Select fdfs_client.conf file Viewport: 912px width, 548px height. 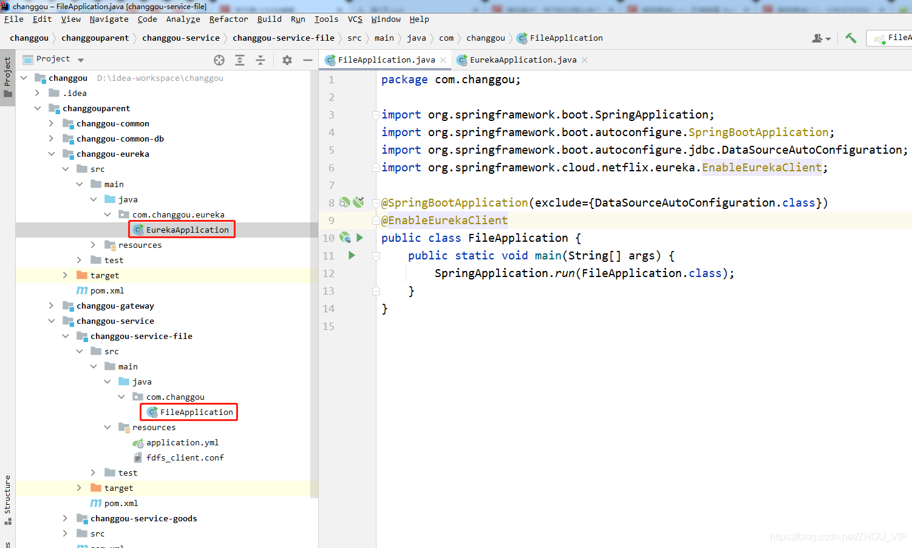point(185,457)
